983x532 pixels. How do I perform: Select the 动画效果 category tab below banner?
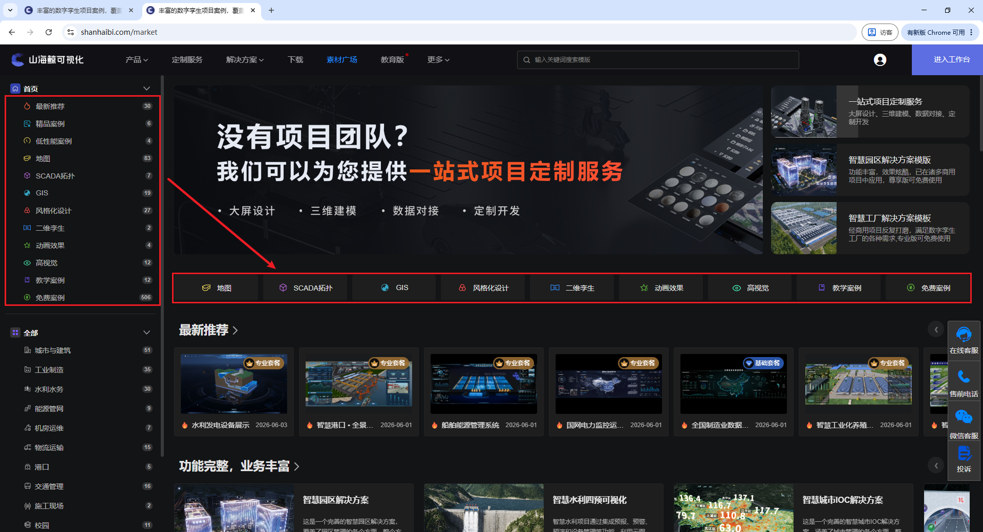pyautogui.click(x=661, y=288)
